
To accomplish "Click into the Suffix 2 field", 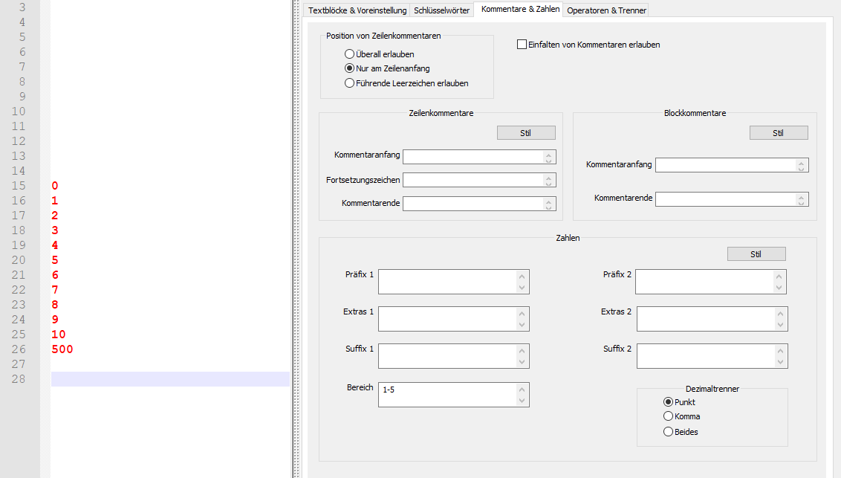I will 712,355.
